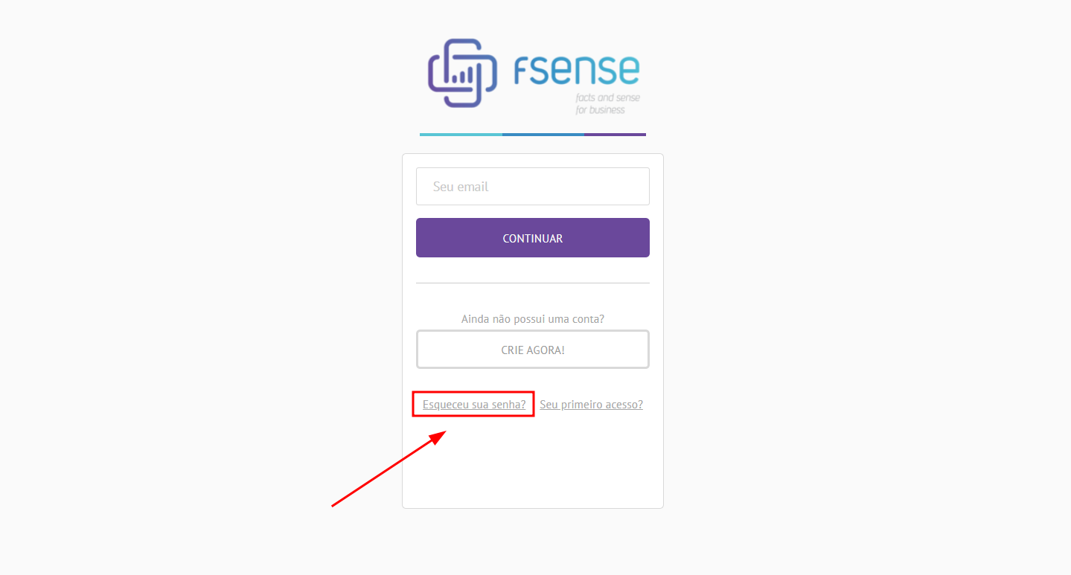Select the 'Ainda não possui uma conta?' text

[x=532, y=318]
